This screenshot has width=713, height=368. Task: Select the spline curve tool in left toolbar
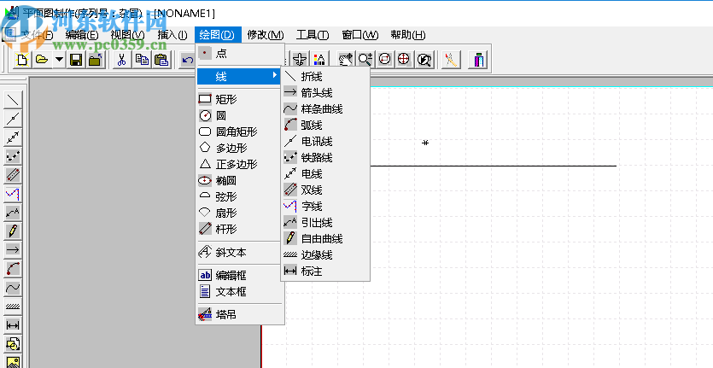click(13, 288)
